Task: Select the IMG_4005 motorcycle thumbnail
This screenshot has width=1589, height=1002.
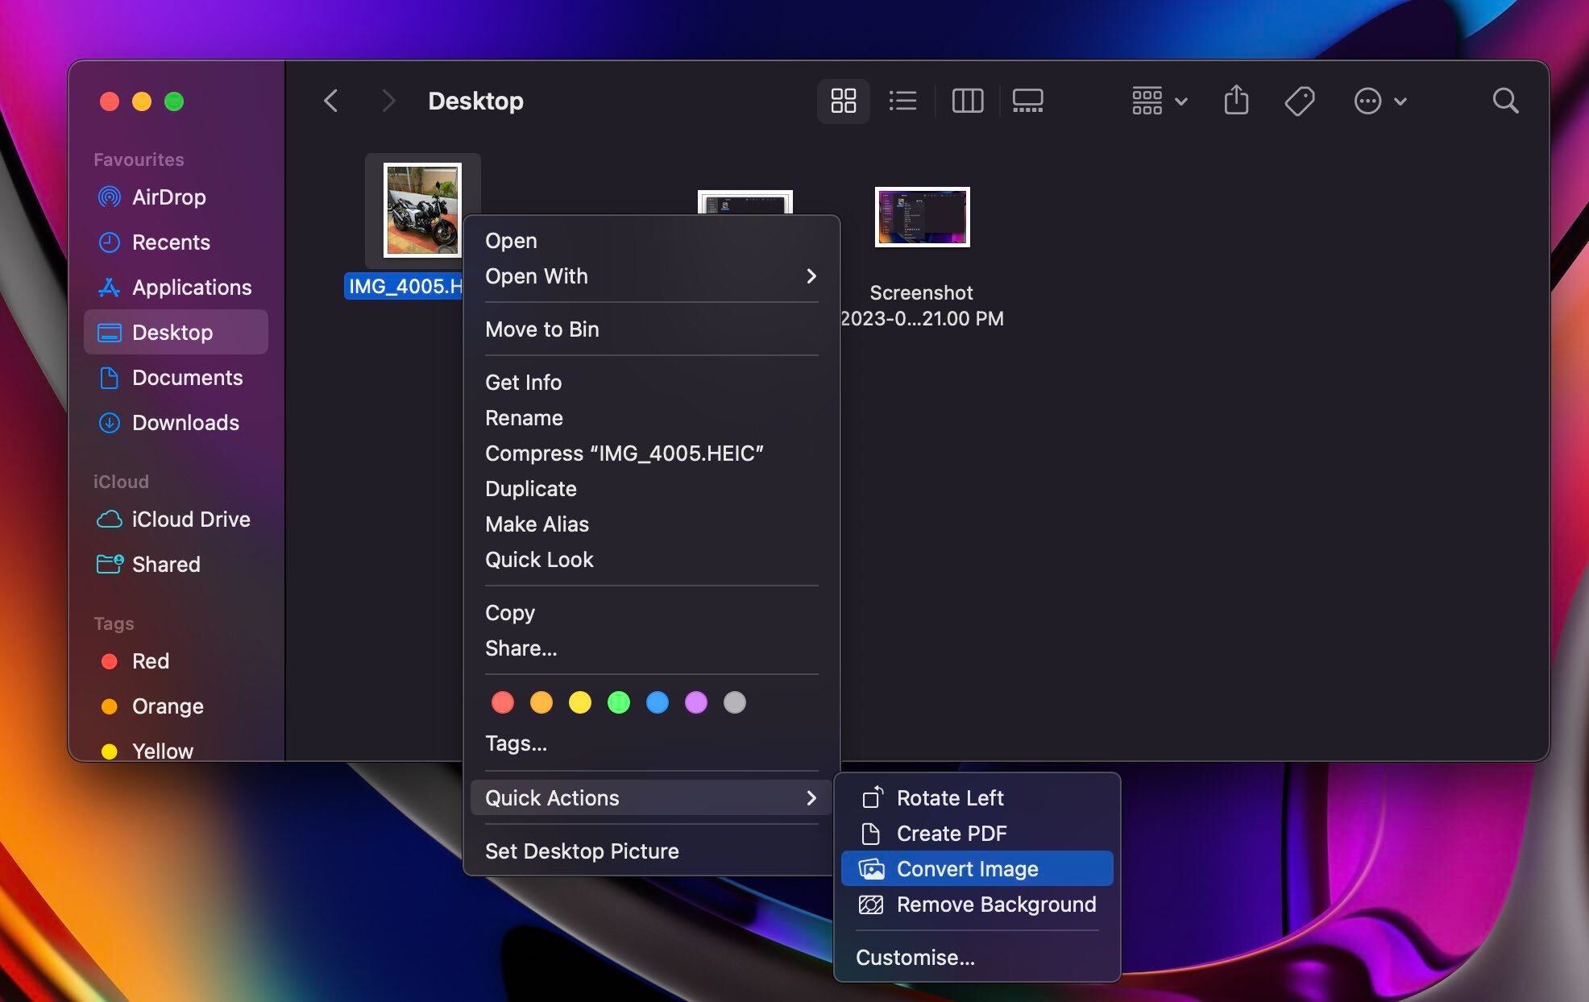Action: point(422,209)
